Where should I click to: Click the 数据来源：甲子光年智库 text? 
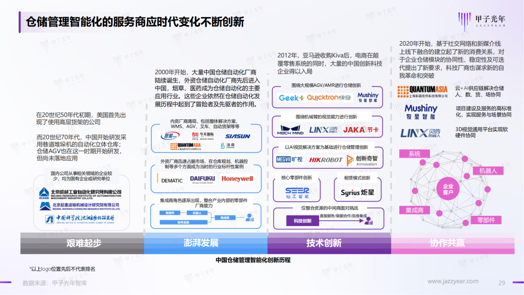pos(55,283)
